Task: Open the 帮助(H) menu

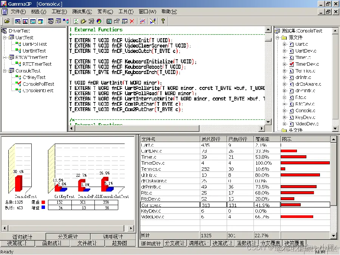Action: click(169, 11)
